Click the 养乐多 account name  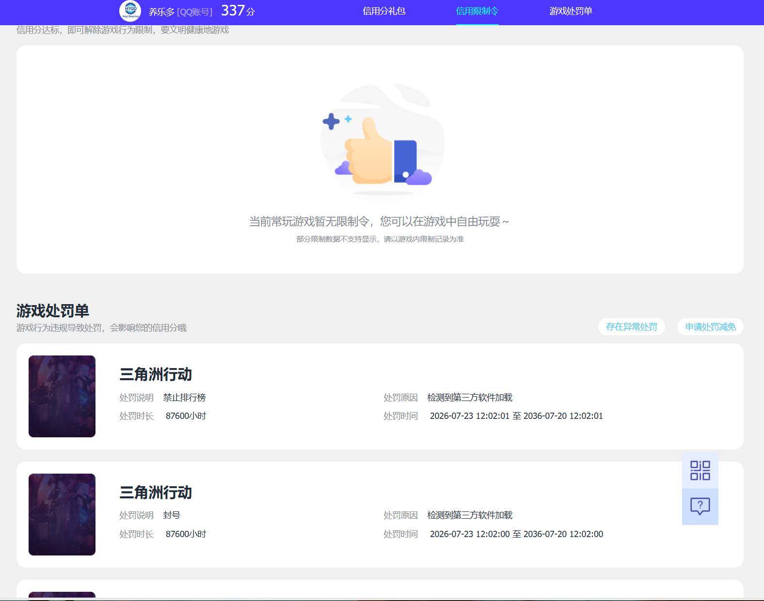[161, 12]
